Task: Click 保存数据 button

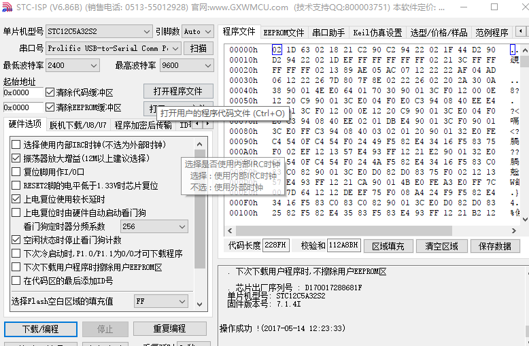Action: coord(494,246)
